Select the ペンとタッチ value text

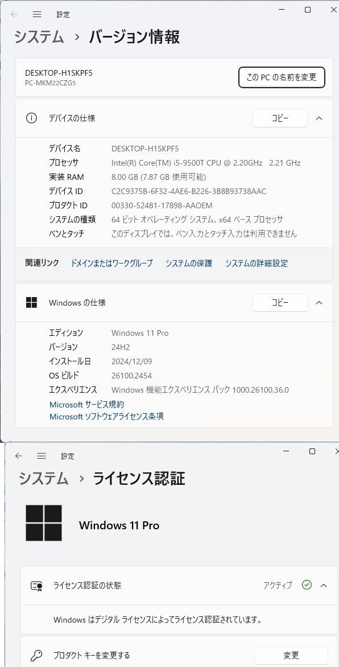click(204, 233)
